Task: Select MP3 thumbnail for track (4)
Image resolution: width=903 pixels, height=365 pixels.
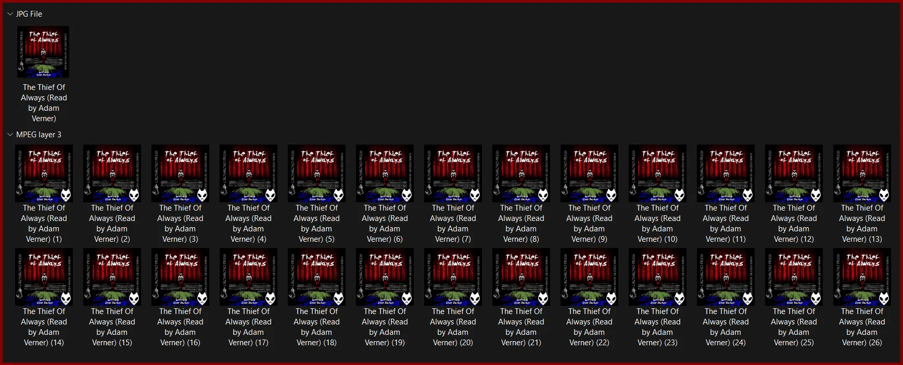Action: pyautogui.click(x=248, y=173)
